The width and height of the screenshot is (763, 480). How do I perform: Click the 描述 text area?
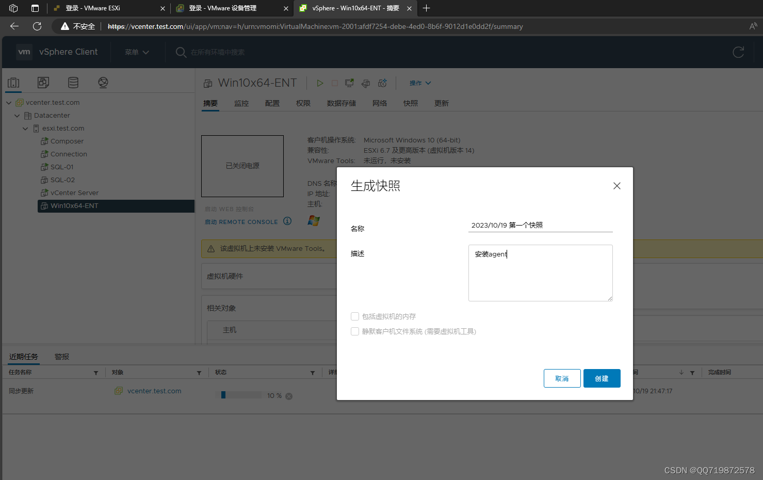541,273
